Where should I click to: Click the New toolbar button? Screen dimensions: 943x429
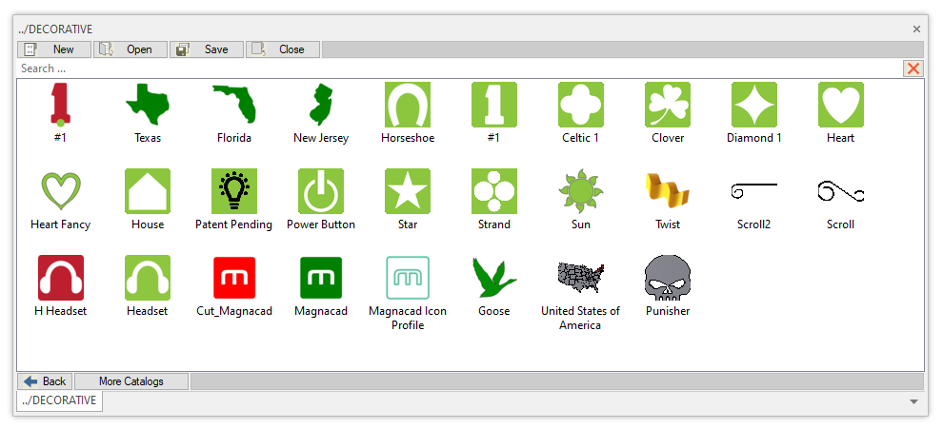point(54,49)
